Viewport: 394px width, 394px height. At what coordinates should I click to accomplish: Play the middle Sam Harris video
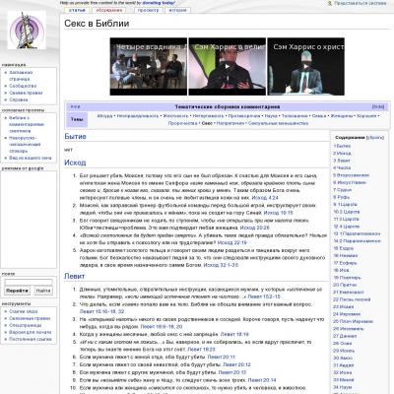[x=228, y=66]
